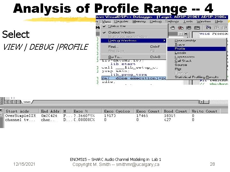Image resolution: width=230 pixels, height=172 pixels.
Task: Select Locals from the debug submenu
Action: [196, 53]
